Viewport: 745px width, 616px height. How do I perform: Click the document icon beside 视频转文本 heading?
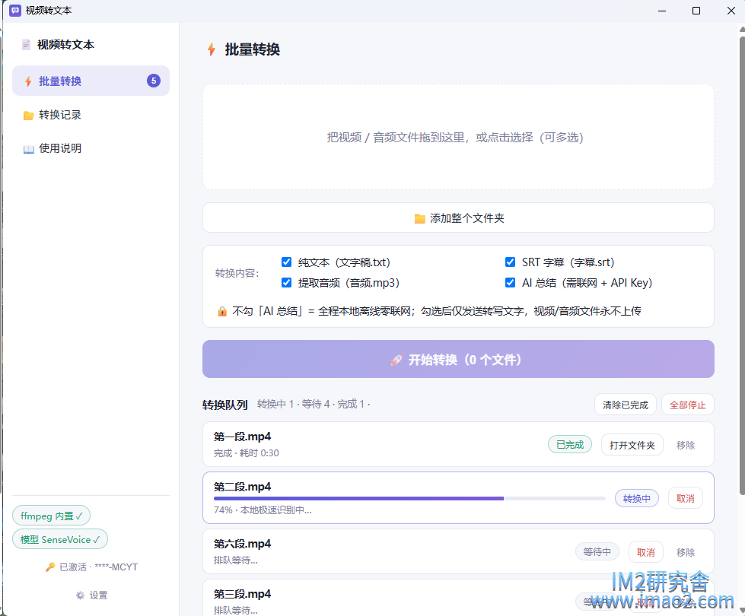(26, 45)
